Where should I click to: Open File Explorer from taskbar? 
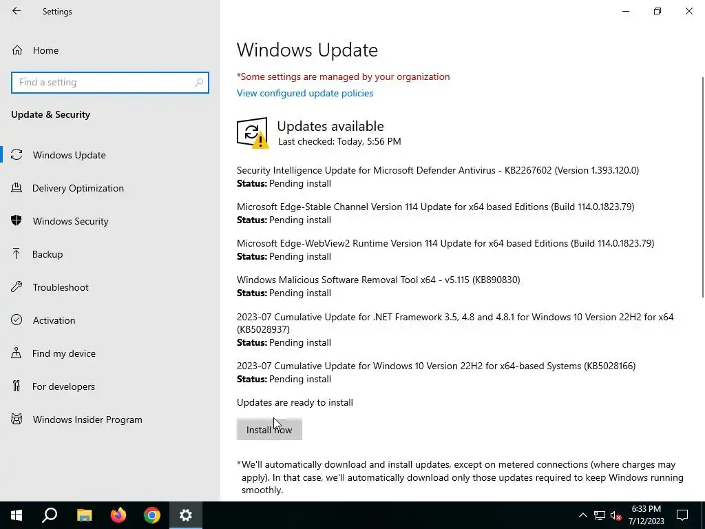coord(84,515)
